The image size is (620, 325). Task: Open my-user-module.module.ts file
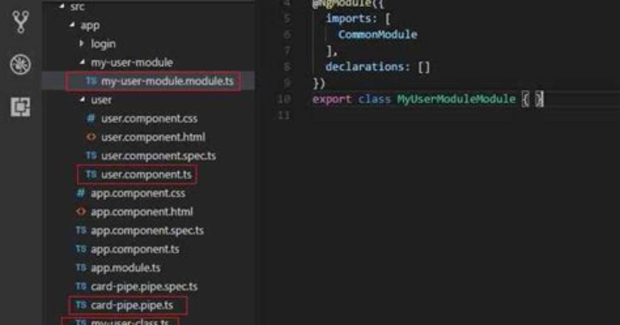coord(167,81)
